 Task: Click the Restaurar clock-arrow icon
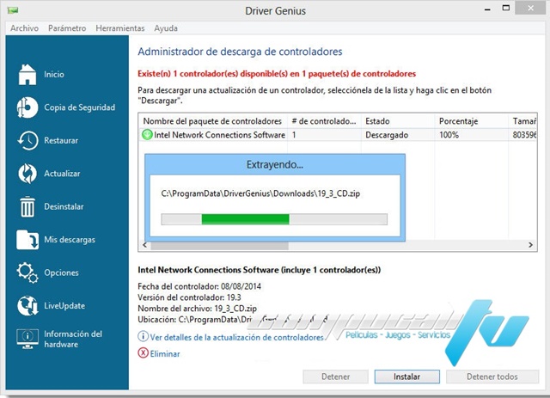coord(27,140)
